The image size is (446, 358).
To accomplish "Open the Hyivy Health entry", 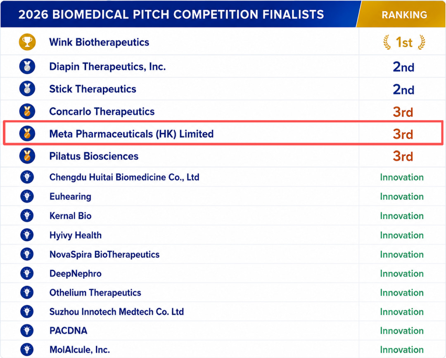I will pos(76,235).
